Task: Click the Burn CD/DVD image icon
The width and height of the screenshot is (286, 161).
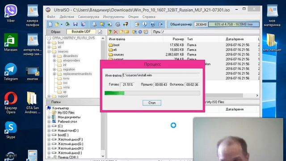Action: 126,24
